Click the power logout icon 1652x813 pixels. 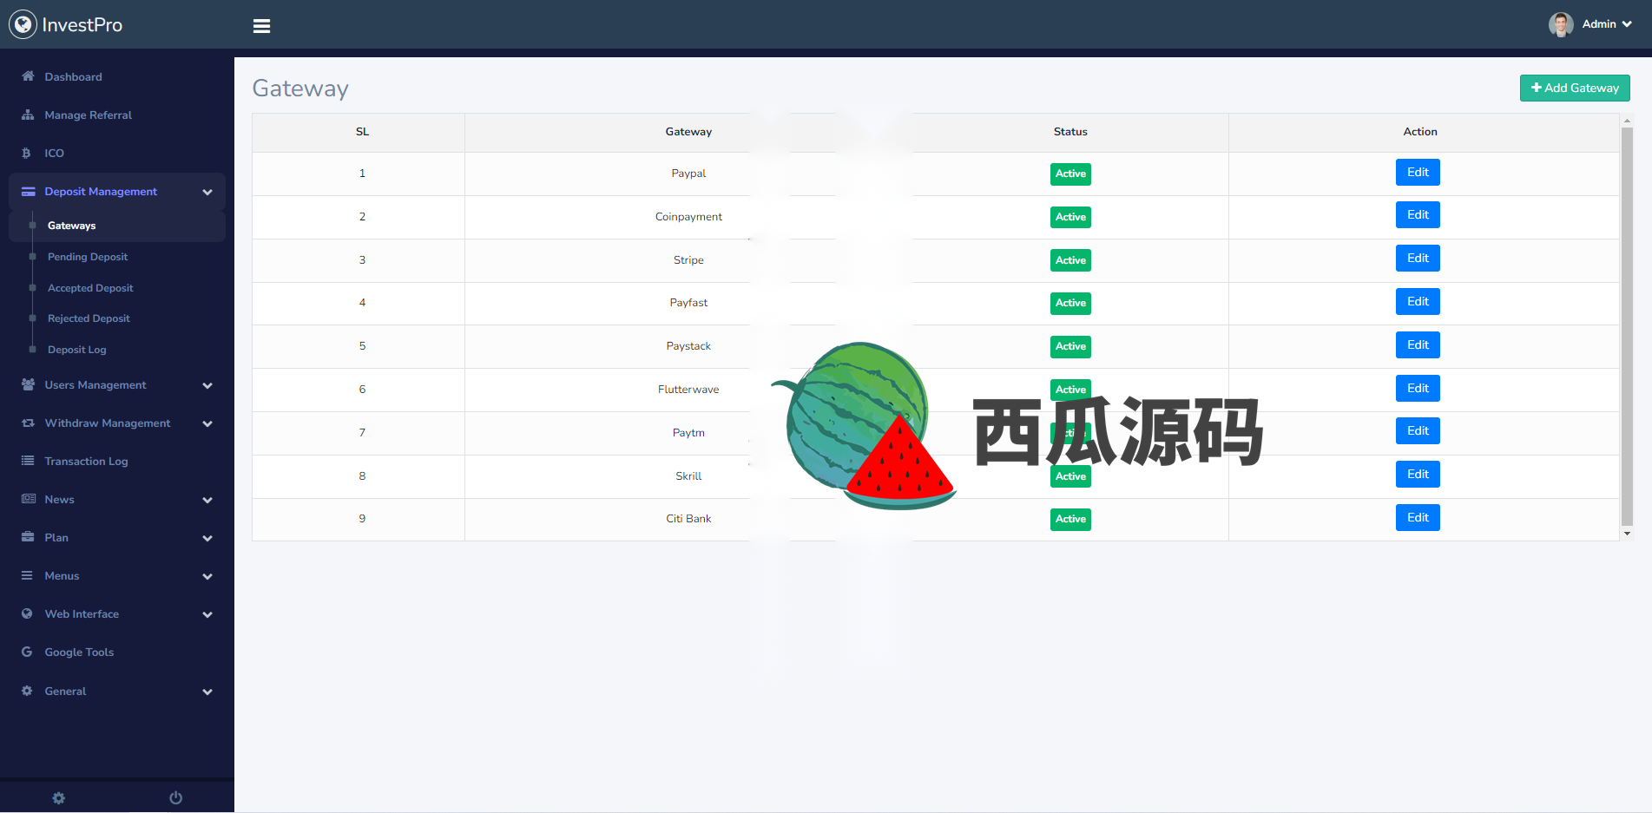175,798
